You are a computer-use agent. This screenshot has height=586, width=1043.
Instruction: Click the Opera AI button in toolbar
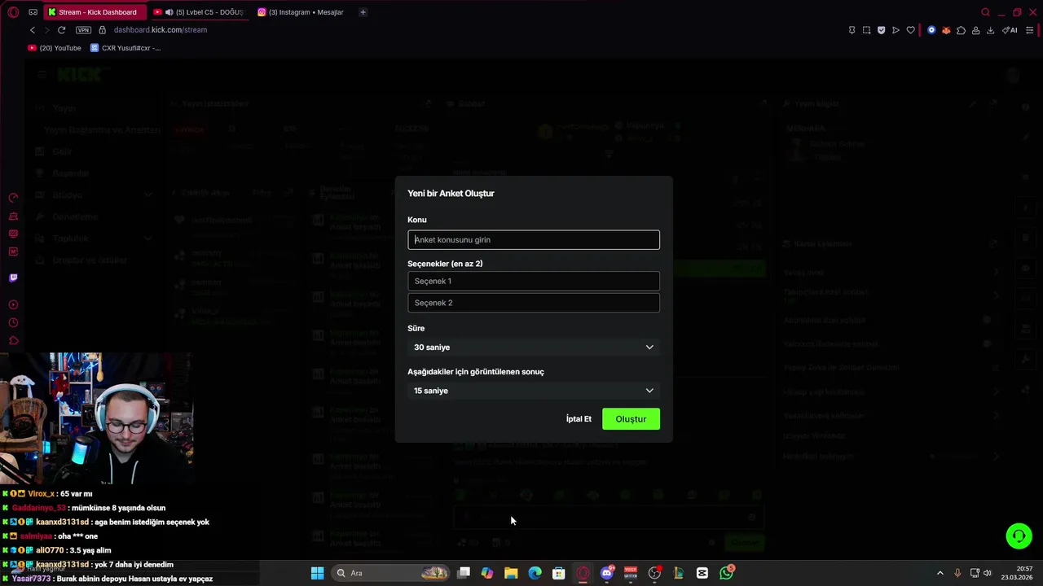click(x=1010, y=30)
